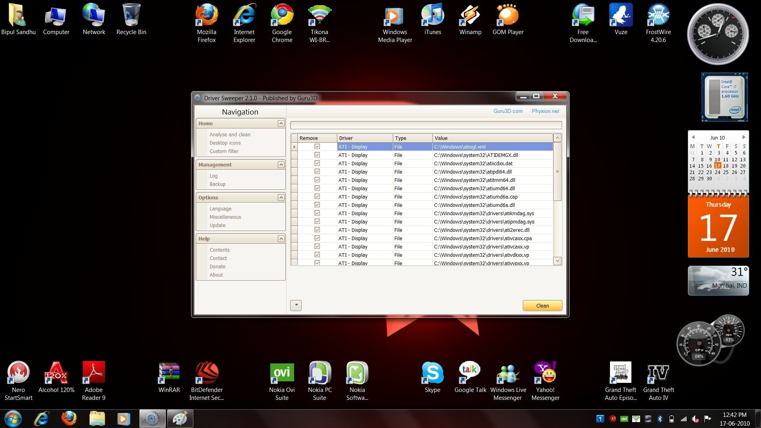Go to next month in calendar gadget
The width and height of the screenshot is (761, 428).
tap(744, 137)
